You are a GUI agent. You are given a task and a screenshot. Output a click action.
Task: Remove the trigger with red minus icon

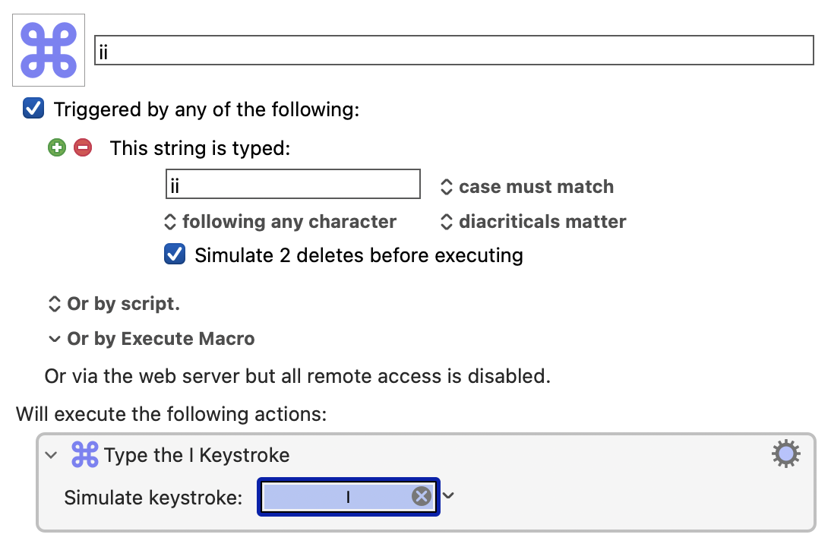click(83, 148)
